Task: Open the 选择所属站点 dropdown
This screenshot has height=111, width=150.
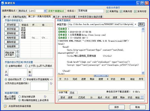Action: click(x=45, y=11)
